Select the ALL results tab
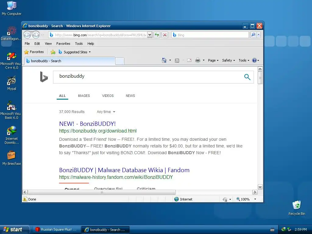 click(62, 96)
